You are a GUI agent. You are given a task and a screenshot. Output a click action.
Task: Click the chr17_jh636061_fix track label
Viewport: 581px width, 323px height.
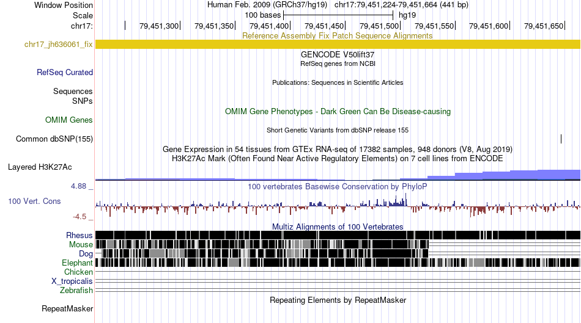point(58,45)
